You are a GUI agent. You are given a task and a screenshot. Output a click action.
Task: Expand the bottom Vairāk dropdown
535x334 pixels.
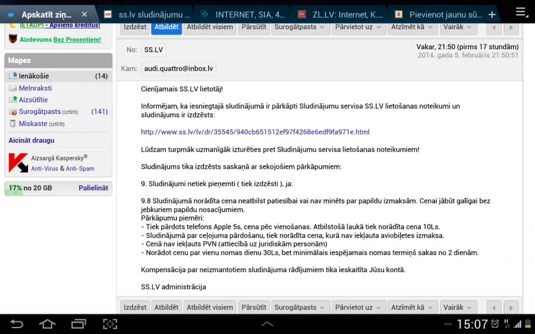coord(458,307)
